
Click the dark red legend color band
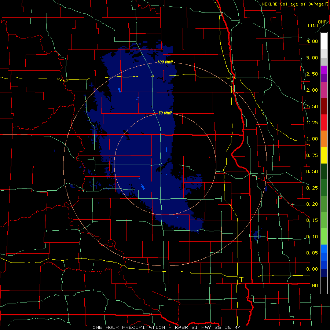coord(324,106)
